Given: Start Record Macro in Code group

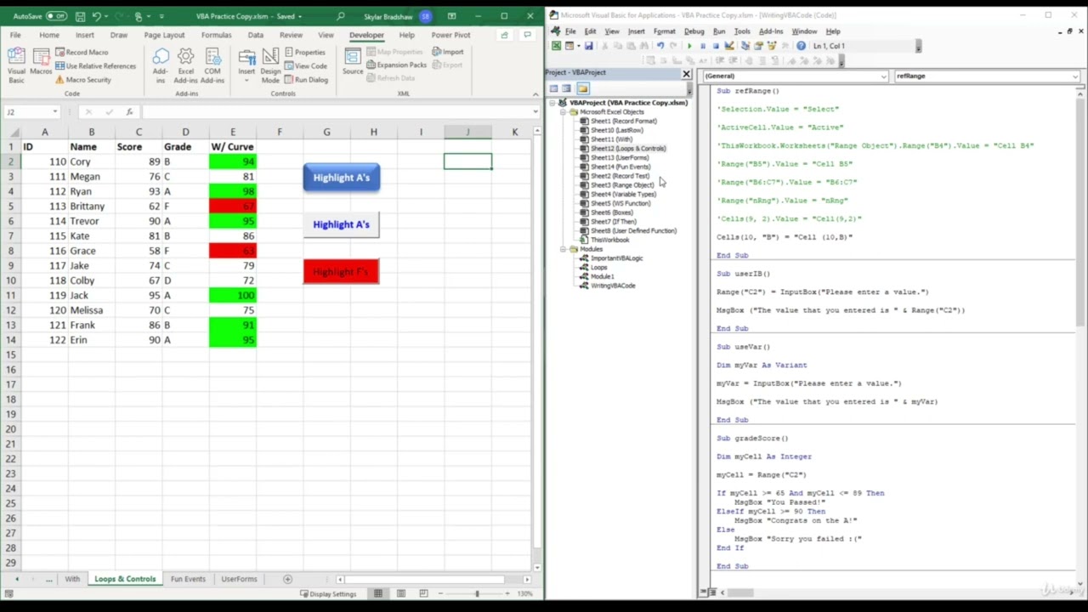Looking at the screenshot, I should (81, 52).
